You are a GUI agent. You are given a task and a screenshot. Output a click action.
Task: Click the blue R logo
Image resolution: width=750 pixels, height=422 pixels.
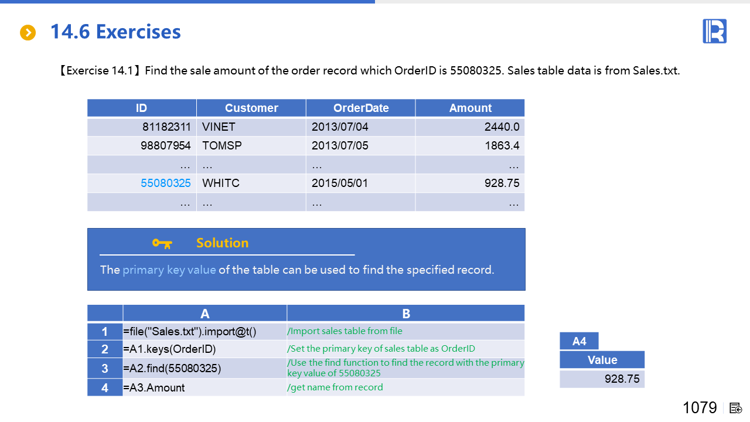click(x=714, y=31)
